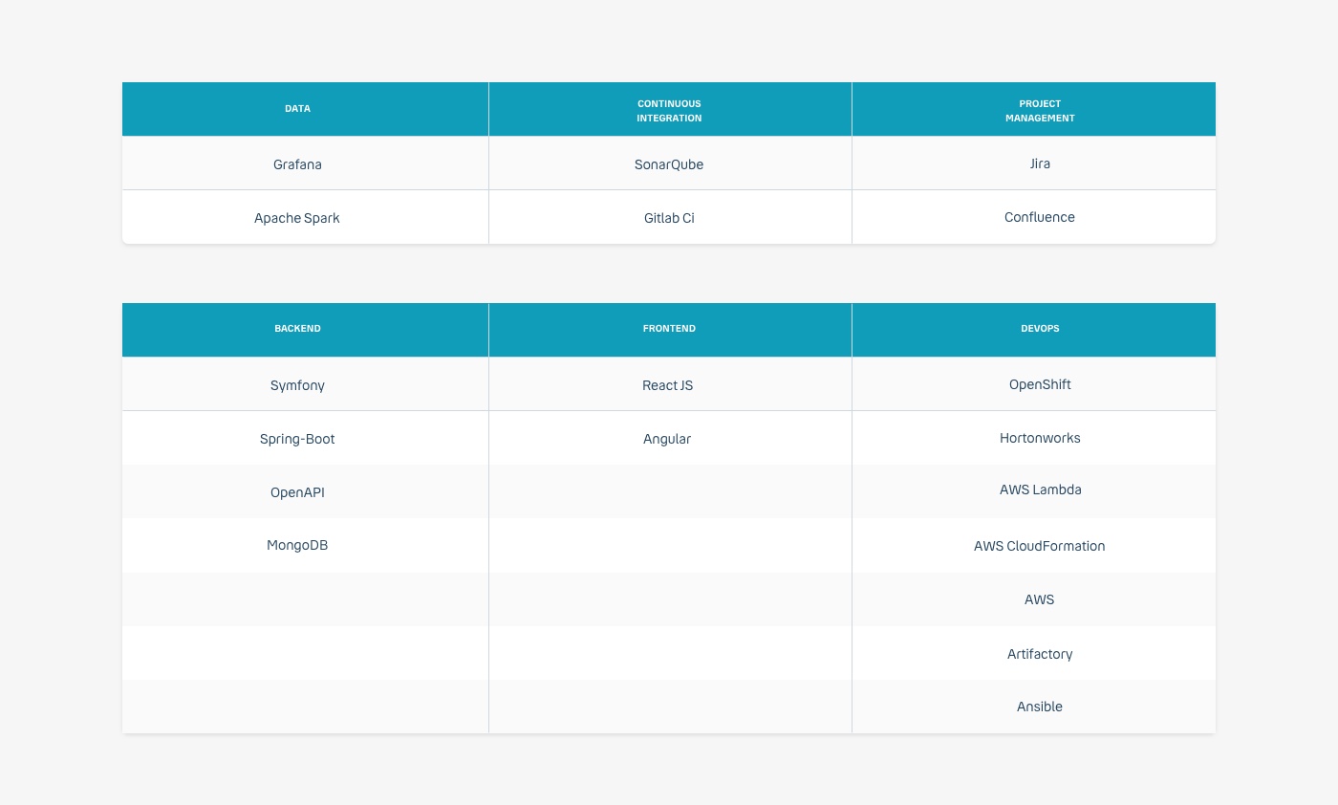Click the PROJECT MANAGEMENT column header

point(1034,109)
